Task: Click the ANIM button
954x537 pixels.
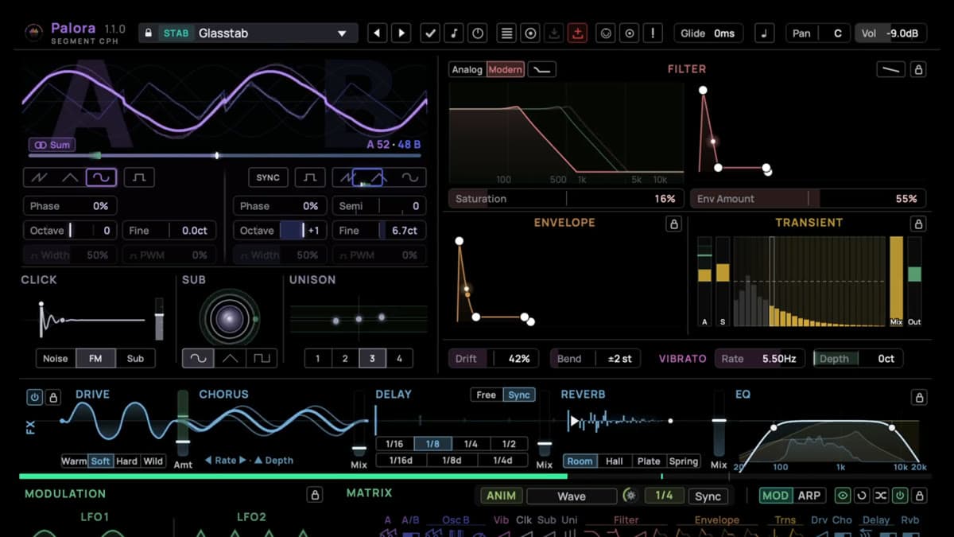Action: (501, 496)
